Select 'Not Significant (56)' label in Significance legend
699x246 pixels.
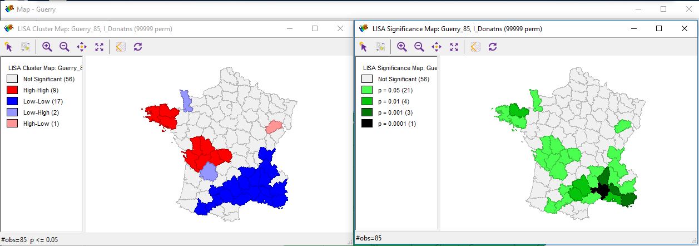click(404, 79)
